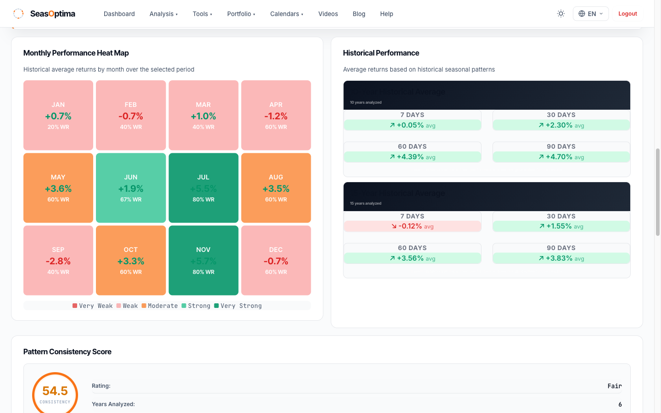Click the Strong legend swatch
Screen dimensions: 661x413
click(184, 306)
